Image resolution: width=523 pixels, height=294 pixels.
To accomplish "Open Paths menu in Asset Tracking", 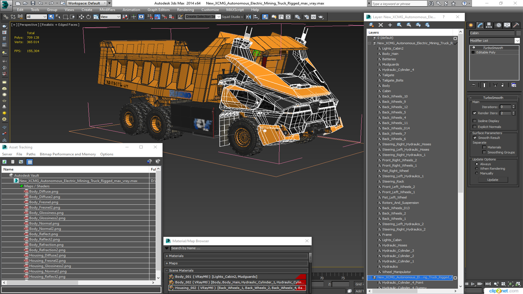I will point(31,154).
